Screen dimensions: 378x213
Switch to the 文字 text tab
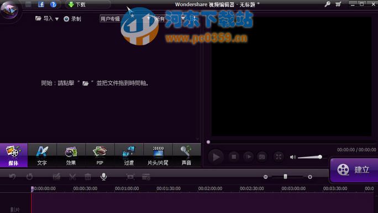[42, 155]
